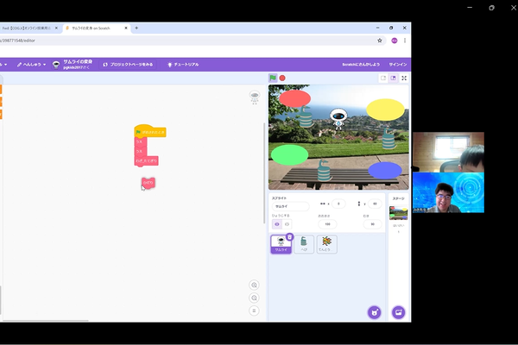Close the サムライの変身 on Scratch tab
The width and height of the screenshot is (518, 345).
(x=126, y=28)
